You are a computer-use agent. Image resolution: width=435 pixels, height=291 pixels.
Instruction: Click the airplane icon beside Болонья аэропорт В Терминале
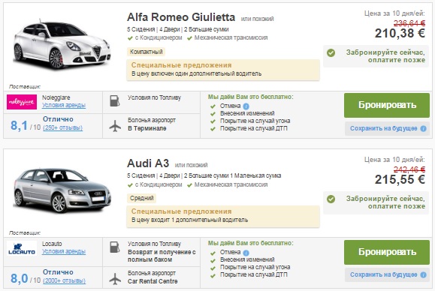(115, 126)
